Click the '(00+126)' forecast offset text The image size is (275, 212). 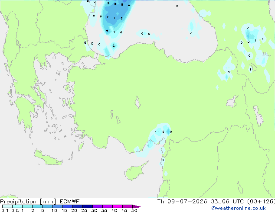click(x=261, y=202)
